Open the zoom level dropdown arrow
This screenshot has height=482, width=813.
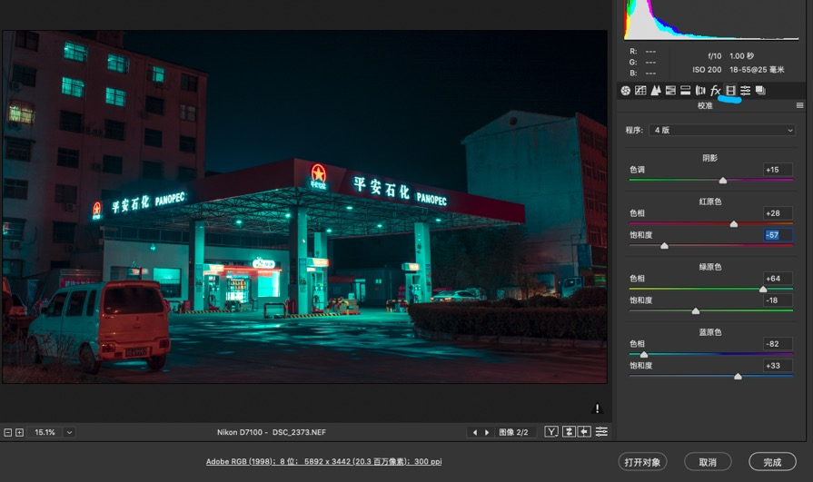[69, 432]
